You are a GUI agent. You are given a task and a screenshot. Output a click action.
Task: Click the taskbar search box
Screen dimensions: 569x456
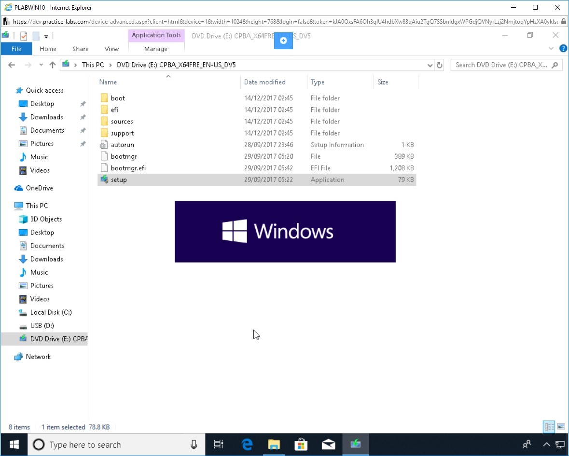point(116,444)
